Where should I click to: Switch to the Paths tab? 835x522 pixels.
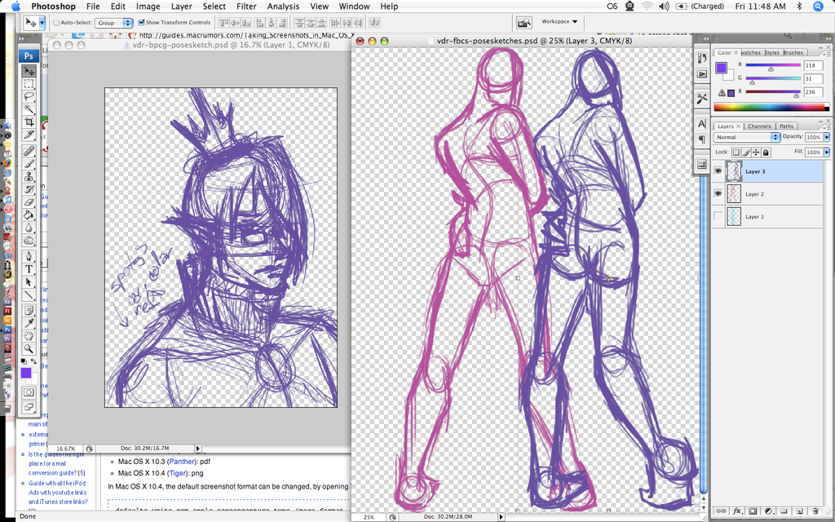[x=786, y=126]
